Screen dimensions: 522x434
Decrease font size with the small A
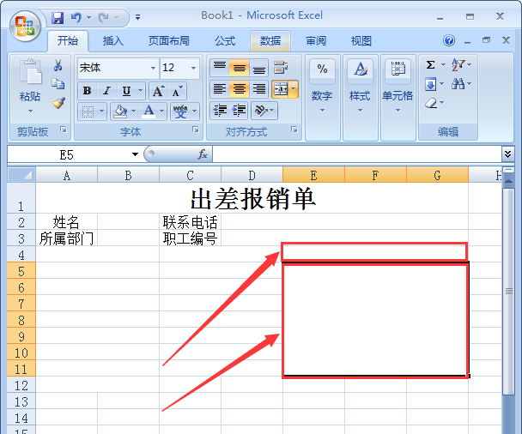177,91
